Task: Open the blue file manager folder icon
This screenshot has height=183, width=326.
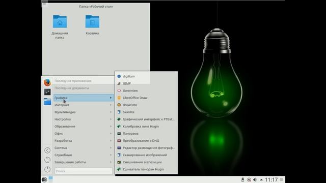Action: [47, 102]
